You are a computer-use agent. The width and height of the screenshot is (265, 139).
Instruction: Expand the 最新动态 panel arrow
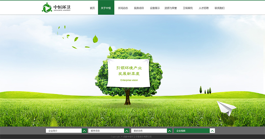170,131
